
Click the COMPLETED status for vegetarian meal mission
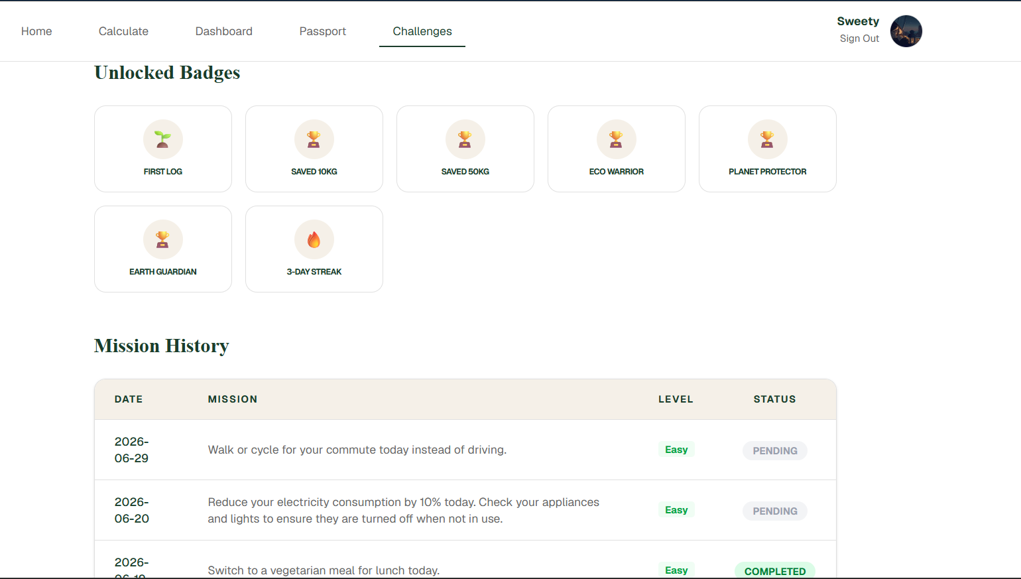[x=775, y=571]
